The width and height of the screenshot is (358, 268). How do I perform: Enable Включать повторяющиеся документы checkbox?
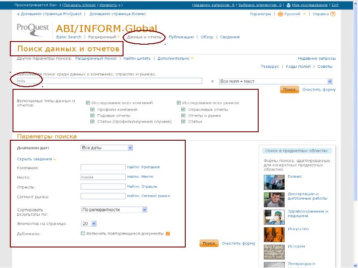click(x=83, y=233)
